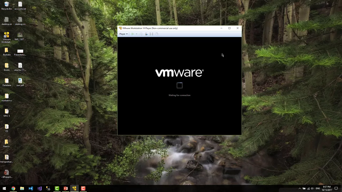
Task: Select the ~$Present temp file icon
Action: click(x=7, y=174)
